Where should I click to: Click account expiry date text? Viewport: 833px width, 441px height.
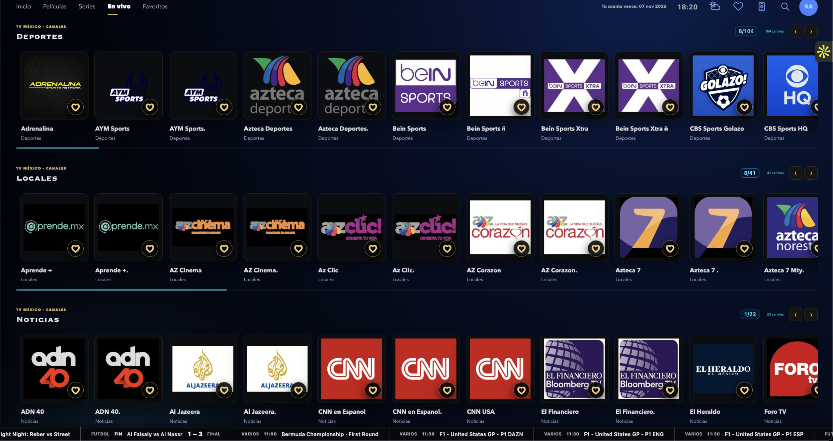pyautogui.click(x=634, y=7)
